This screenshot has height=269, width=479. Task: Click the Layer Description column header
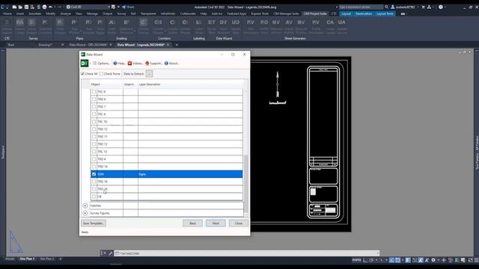[150, 84]
